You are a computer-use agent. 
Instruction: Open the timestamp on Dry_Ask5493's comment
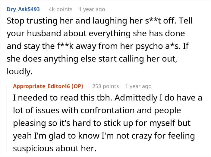click(x=92, y=9)
